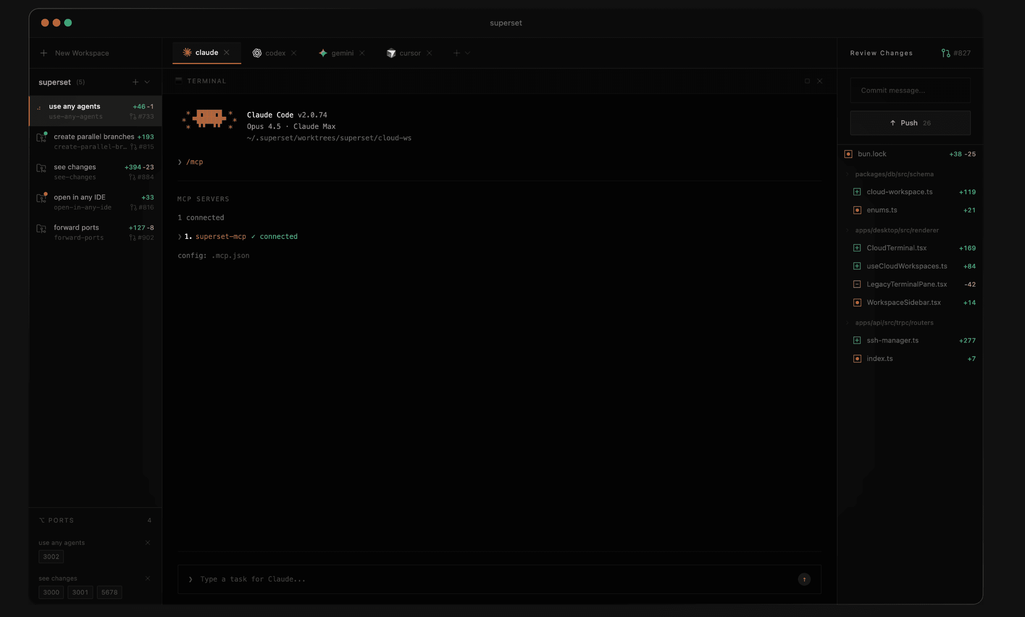Open ssh-manager.ts changes

tap(914, 340)
